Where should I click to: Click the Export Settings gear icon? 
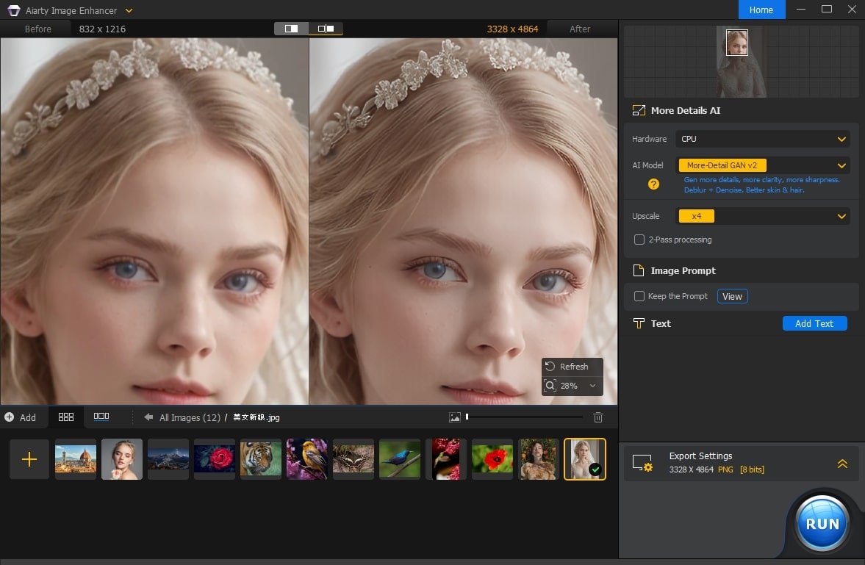[x=642, y=463]
